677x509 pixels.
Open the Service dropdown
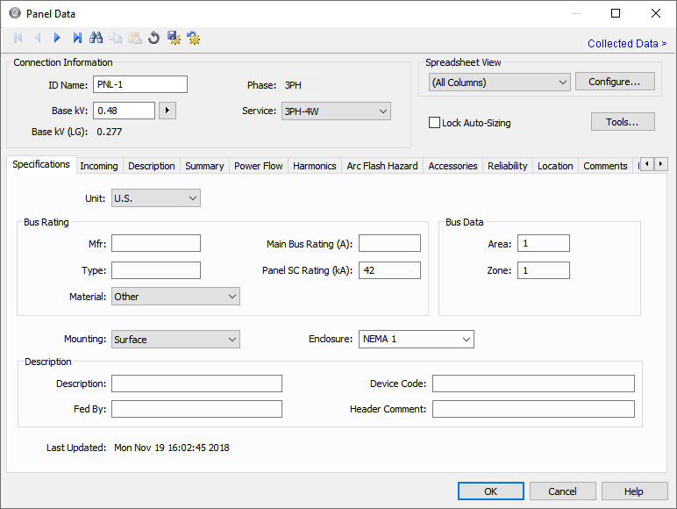pos(335,111)
